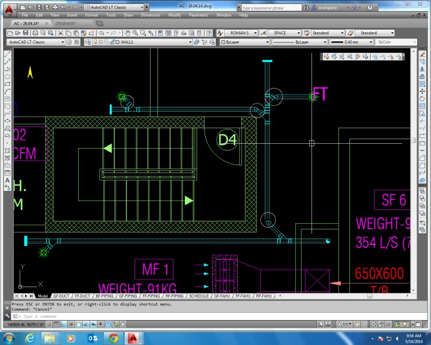This screenshot has height=345, width=431.
Task: Click the Zoom Realtime icon
Action: pyautogui.click(x=135, y=33)
